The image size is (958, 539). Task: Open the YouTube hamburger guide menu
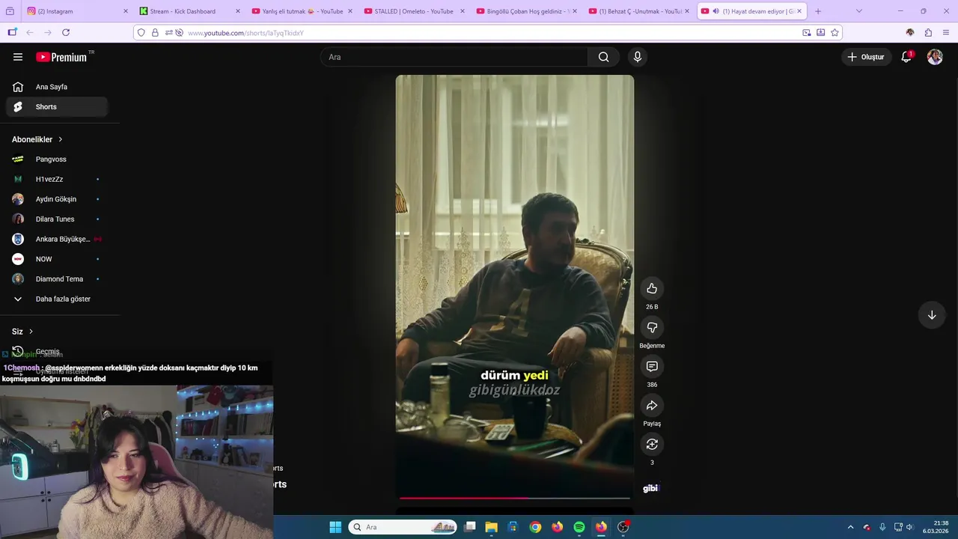click(18, 57)
